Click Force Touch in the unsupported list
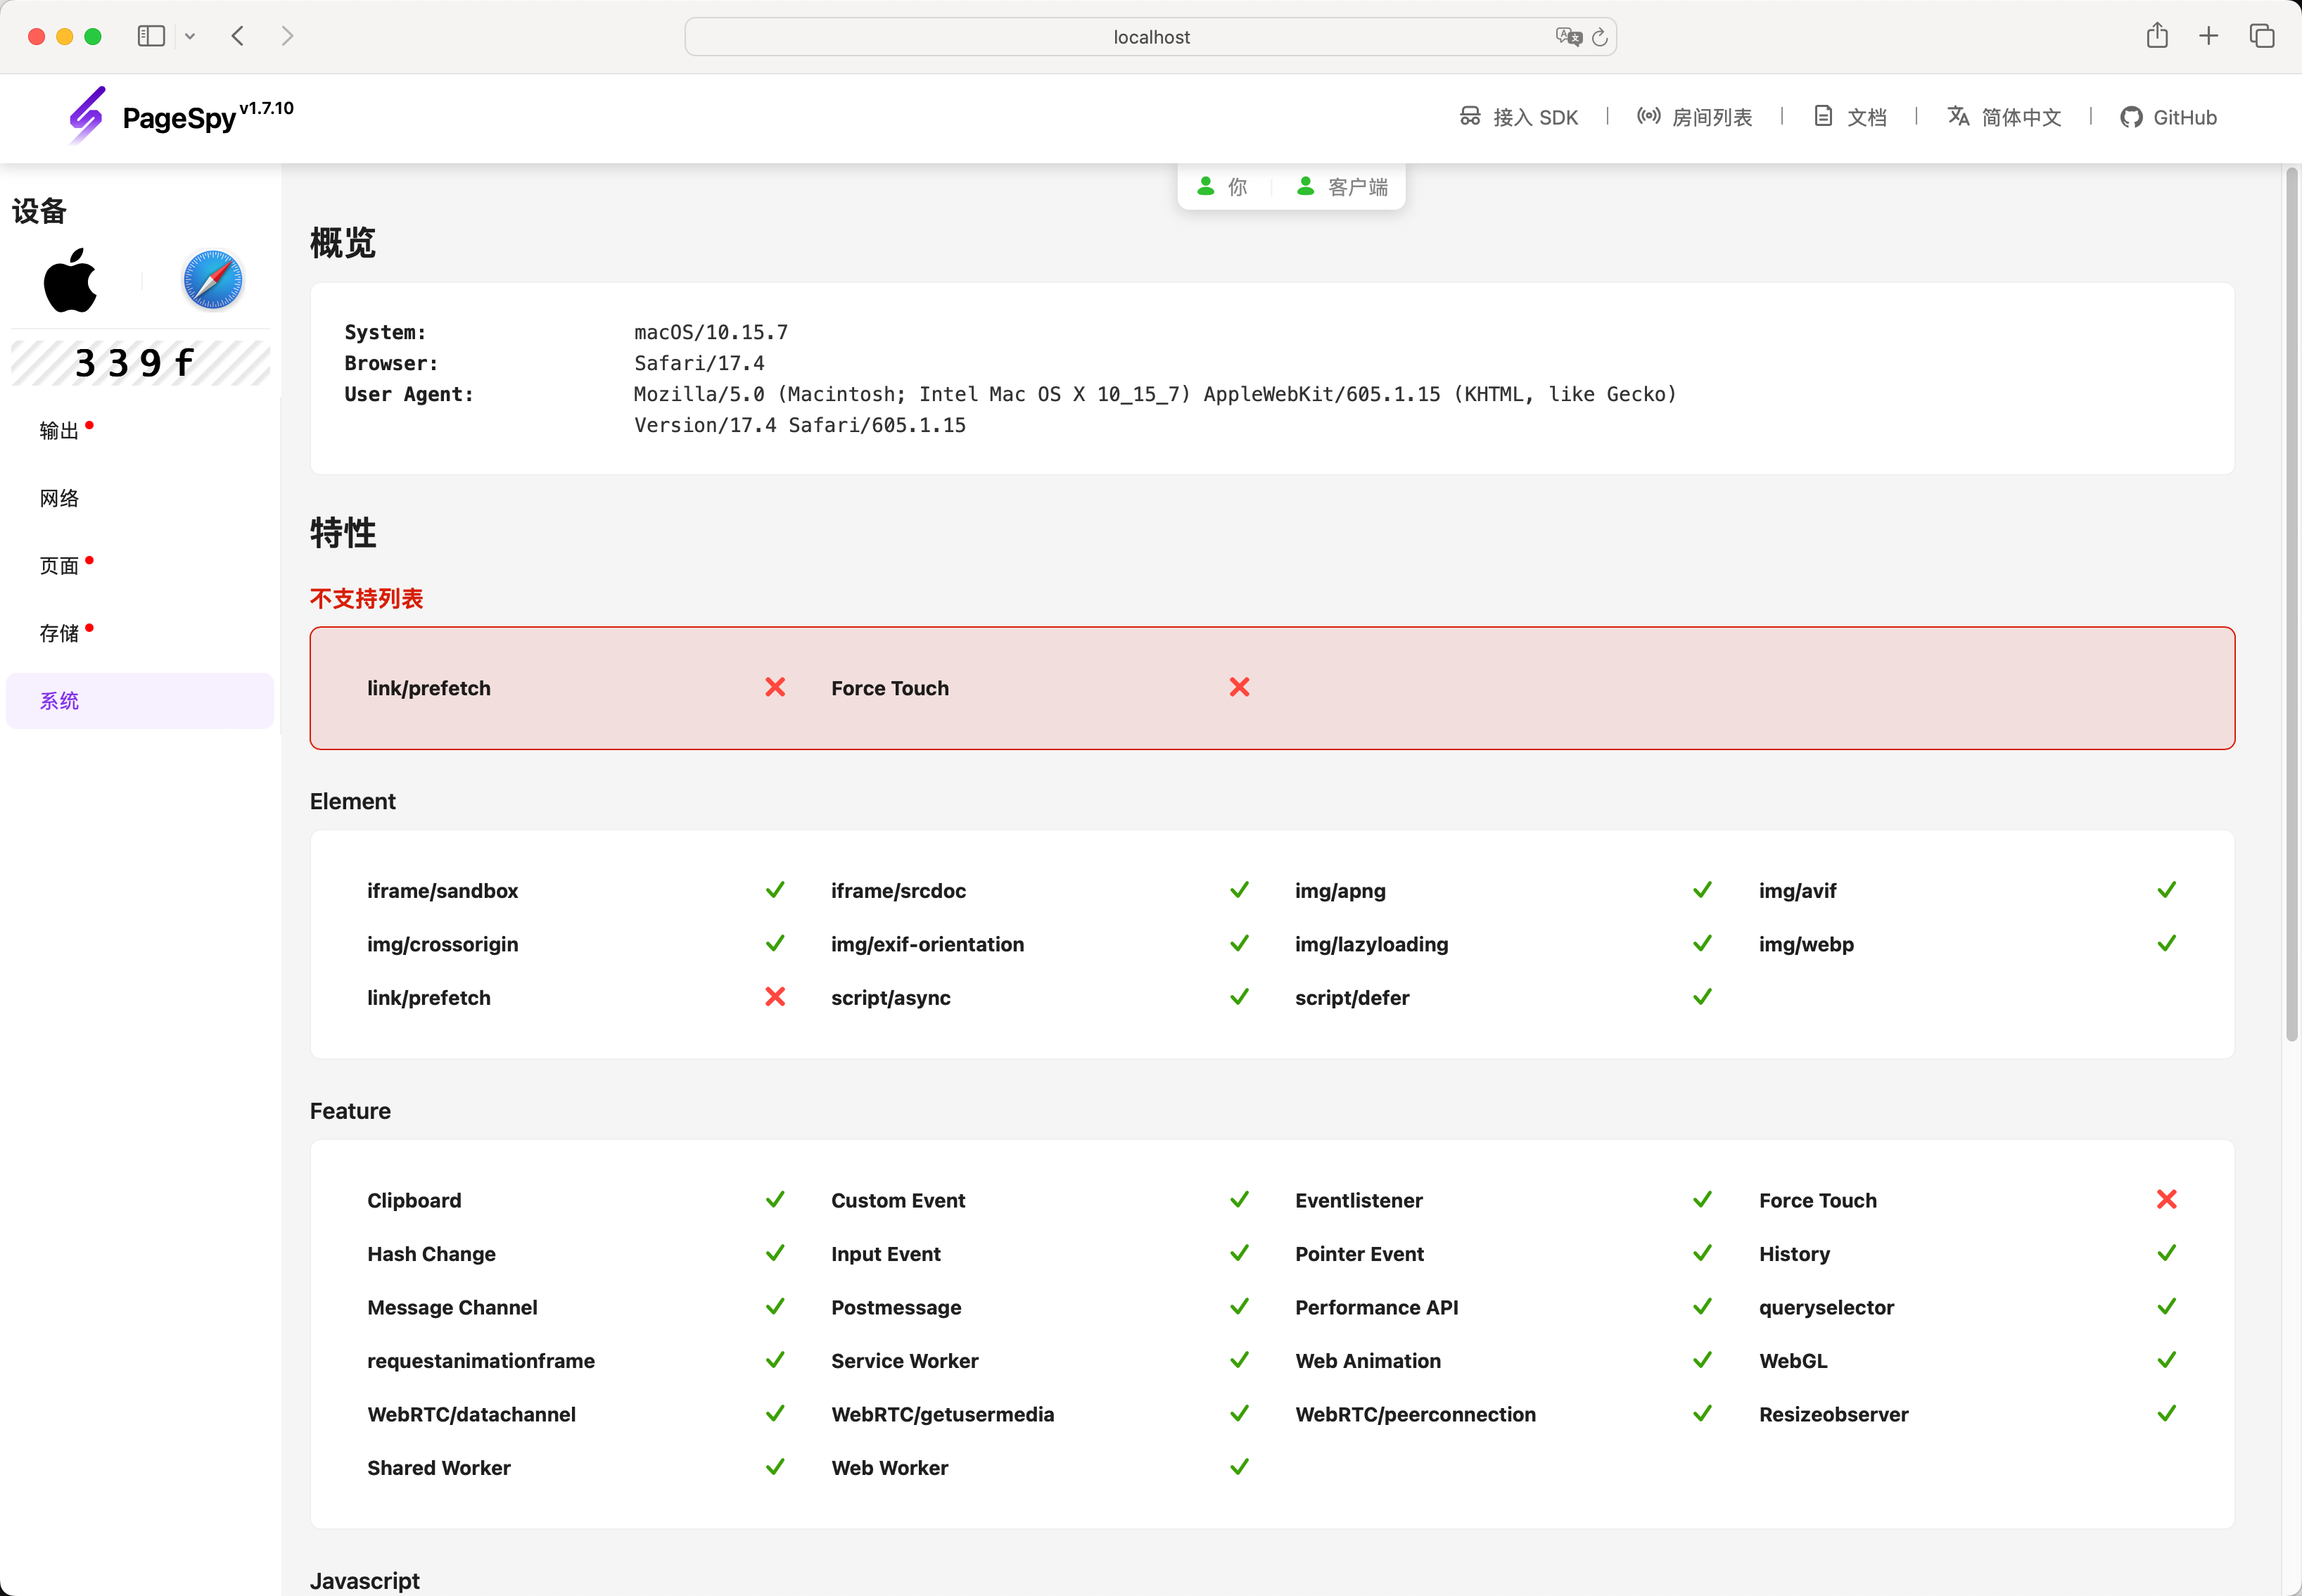 [889, 688]
